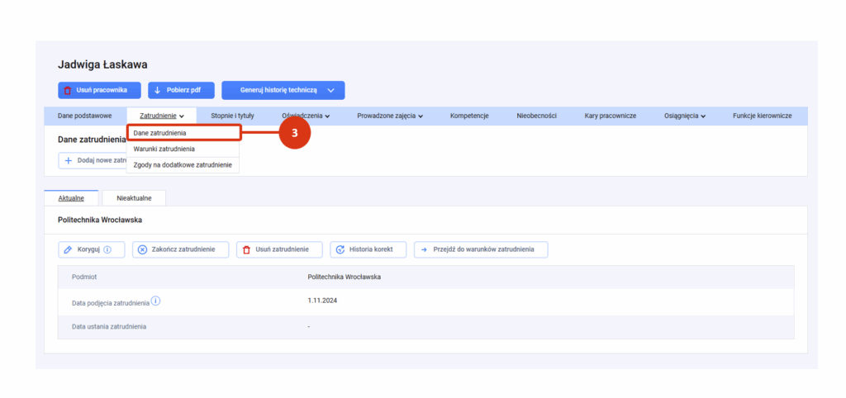Click the Podmiot value Politechnika Wrocławska
Viewport: 846px width, 398px height.
tap(345, 277)
